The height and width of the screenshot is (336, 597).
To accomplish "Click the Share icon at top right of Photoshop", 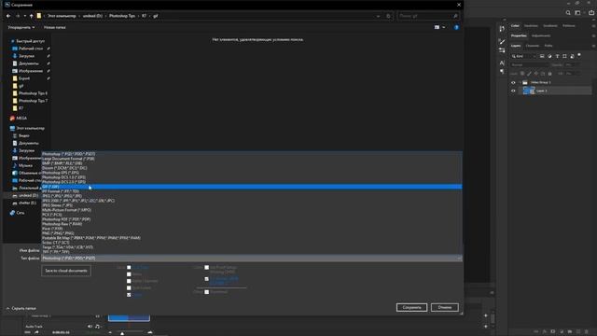I will point(591,12).
